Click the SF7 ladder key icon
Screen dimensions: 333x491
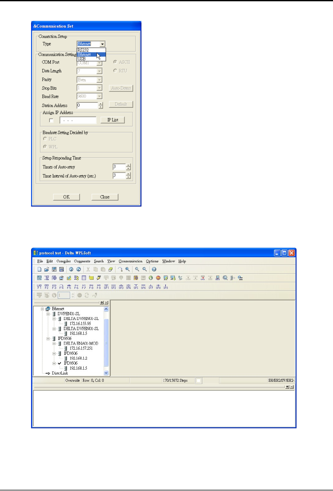(x=151, y=287)
